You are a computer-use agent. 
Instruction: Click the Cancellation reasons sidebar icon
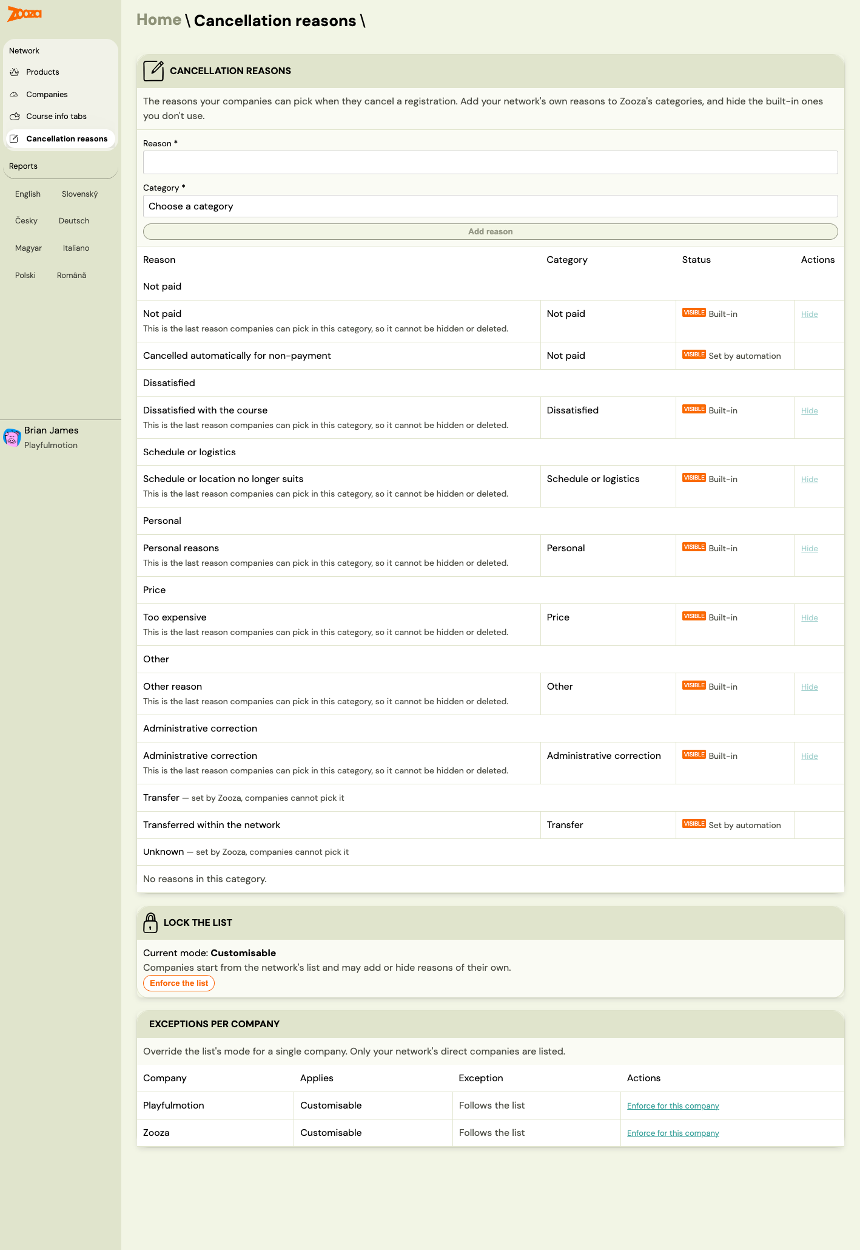[15, 138]
